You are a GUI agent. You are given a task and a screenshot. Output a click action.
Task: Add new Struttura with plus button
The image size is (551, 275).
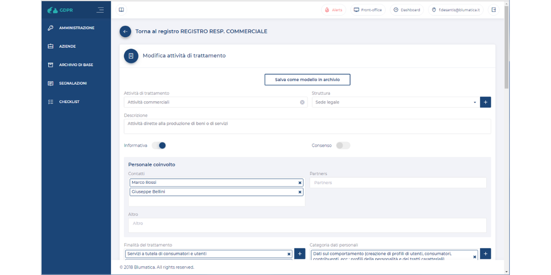pyautogui.click(x=485, y=102)
